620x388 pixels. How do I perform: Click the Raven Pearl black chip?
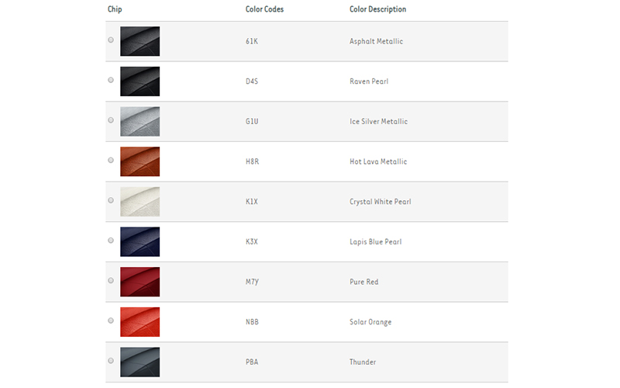(139, 81)
